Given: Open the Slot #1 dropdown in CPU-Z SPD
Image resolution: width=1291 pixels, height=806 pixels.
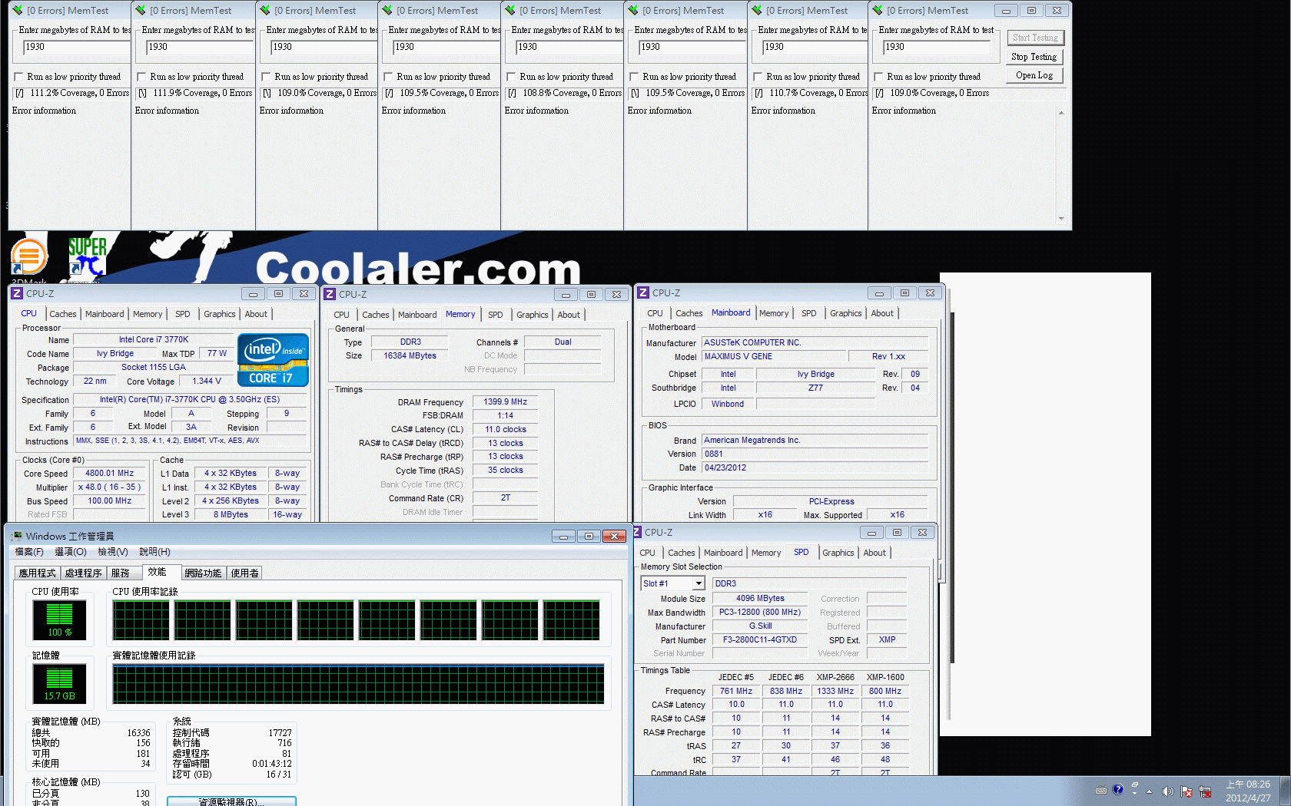Looking at the screenshot, I should (x=699, y=583).
